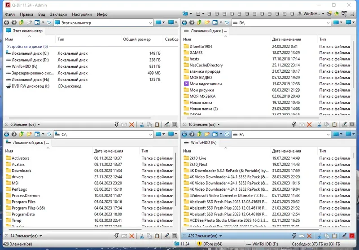Select DVD RW дисковод (I:) entry

point(31,86)
